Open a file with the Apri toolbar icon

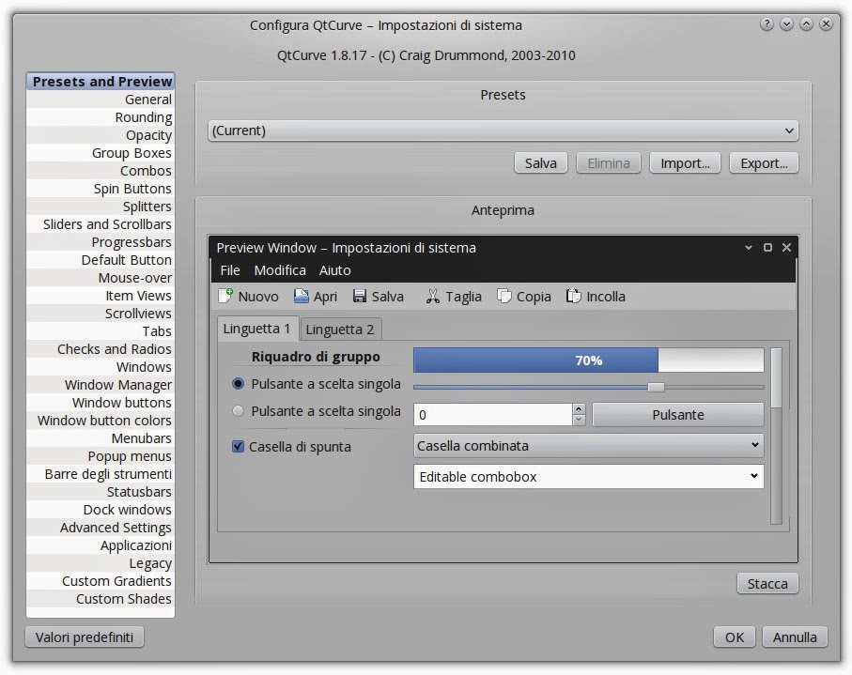pyautogui.click(x=300, y=296)
